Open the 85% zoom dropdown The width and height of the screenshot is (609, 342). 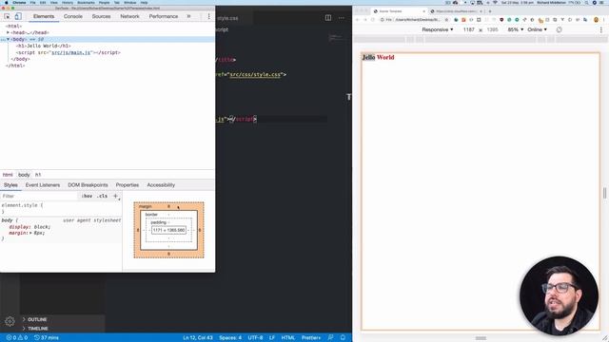pos(516,29)
